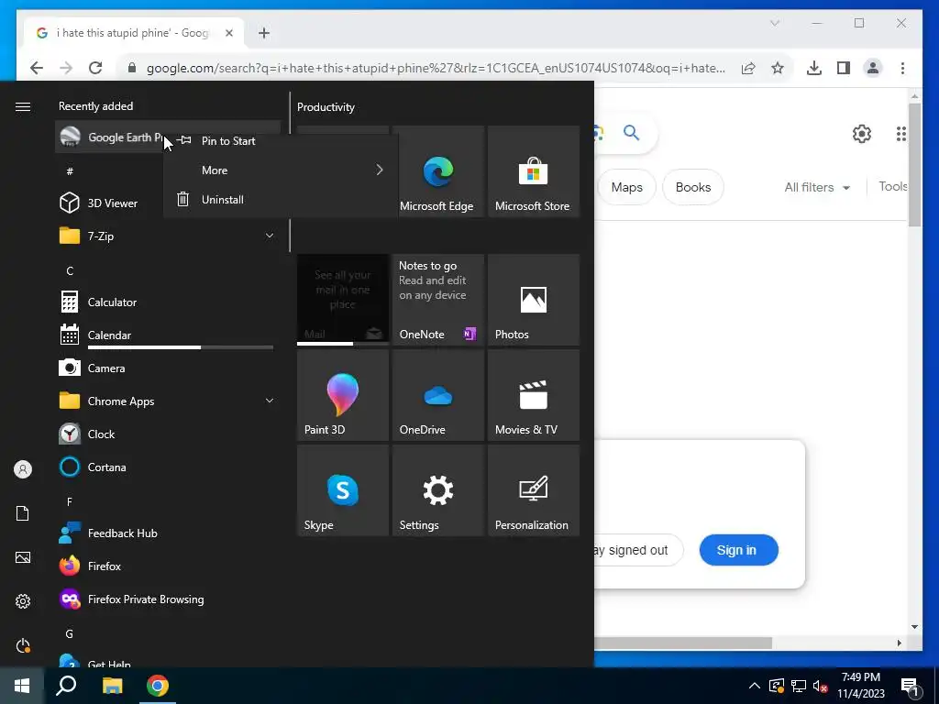The width and height of the screenshot is (939, 704).
Task: Open Power options in Start sidebar
Action: pos(23,645)
